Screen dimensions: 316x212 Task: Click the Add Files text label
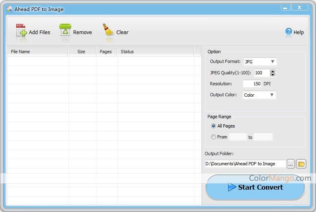(39, 32)
